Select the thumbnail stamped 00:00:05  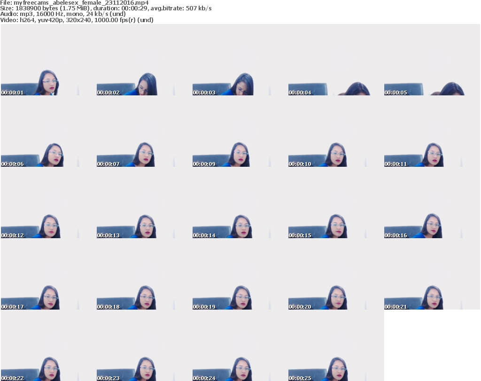coord(432,60)
